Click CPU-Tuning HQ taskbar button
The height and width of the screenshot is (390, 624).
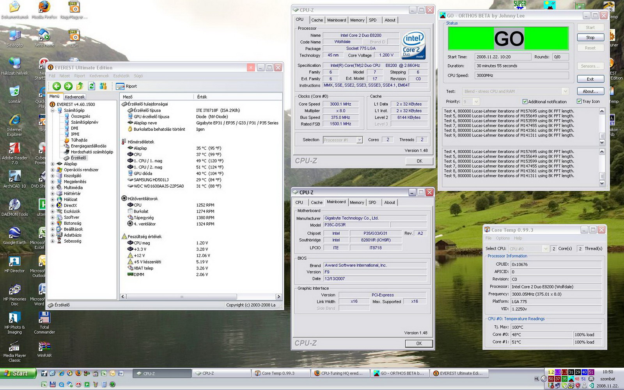tap(340, 373)
